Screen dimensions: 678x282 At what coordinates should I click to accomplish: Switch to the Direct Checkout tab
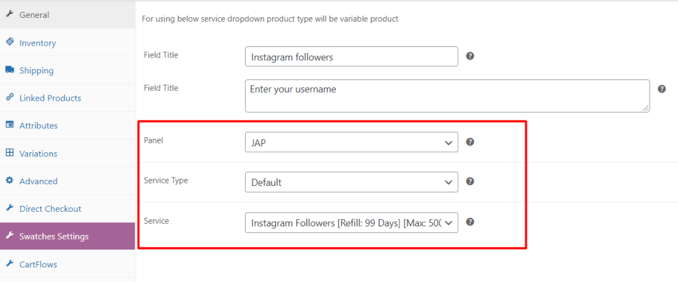pyautogui.click(x=50, y=209)
